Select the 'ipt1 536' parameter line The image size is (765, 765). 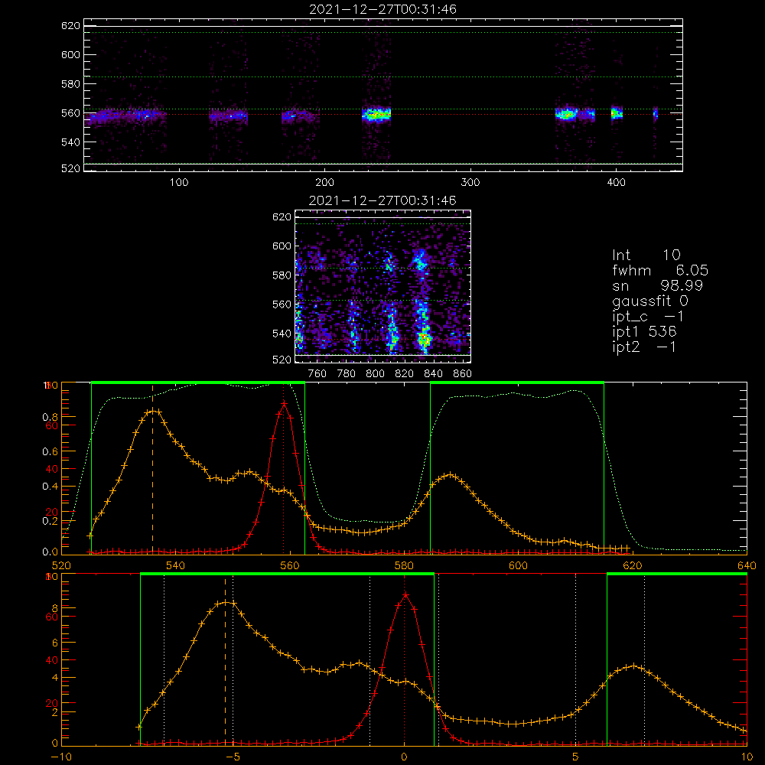tap(644, 331)
